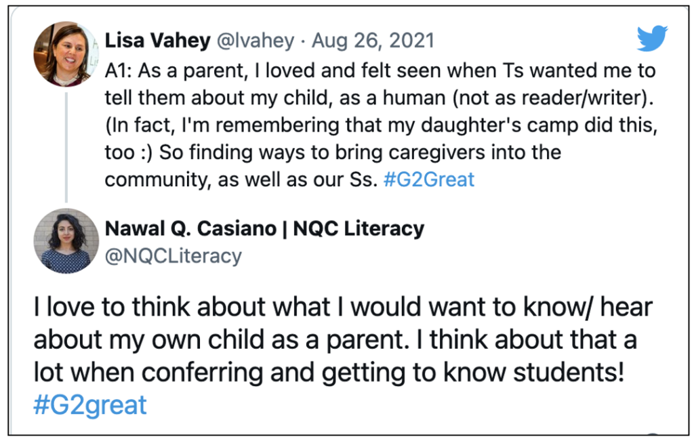Click the Lisa Vahey display name

[x=157, y=41]
